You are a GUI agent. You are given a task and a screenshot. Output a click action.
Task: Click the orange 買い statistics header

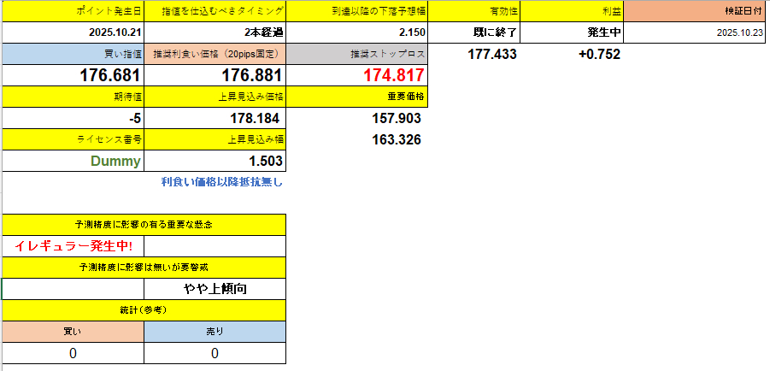pos(73,331)
